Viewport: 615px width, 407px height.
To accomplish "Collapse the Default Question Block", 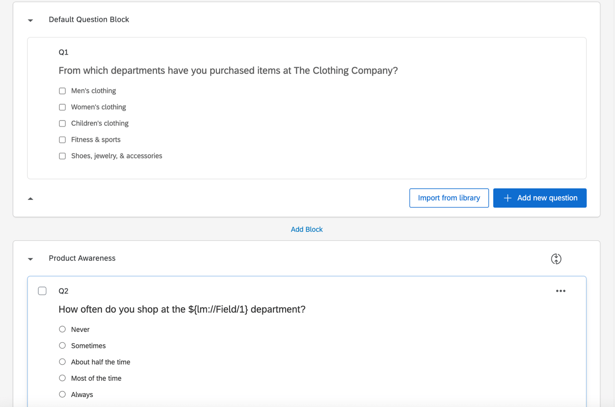I will (30, 20).
